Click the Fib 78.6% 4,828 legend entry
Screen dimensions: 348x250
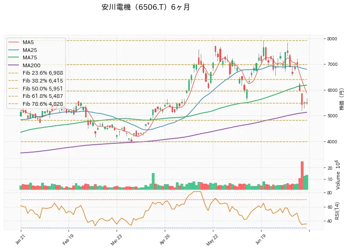click(x=36, y=104)
